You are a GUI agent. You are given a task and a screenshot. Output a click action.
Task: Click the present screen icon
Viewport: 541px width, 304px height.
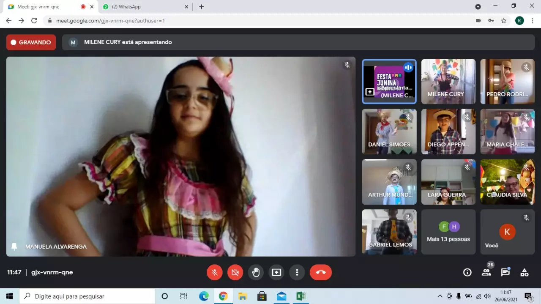[276, 272]
